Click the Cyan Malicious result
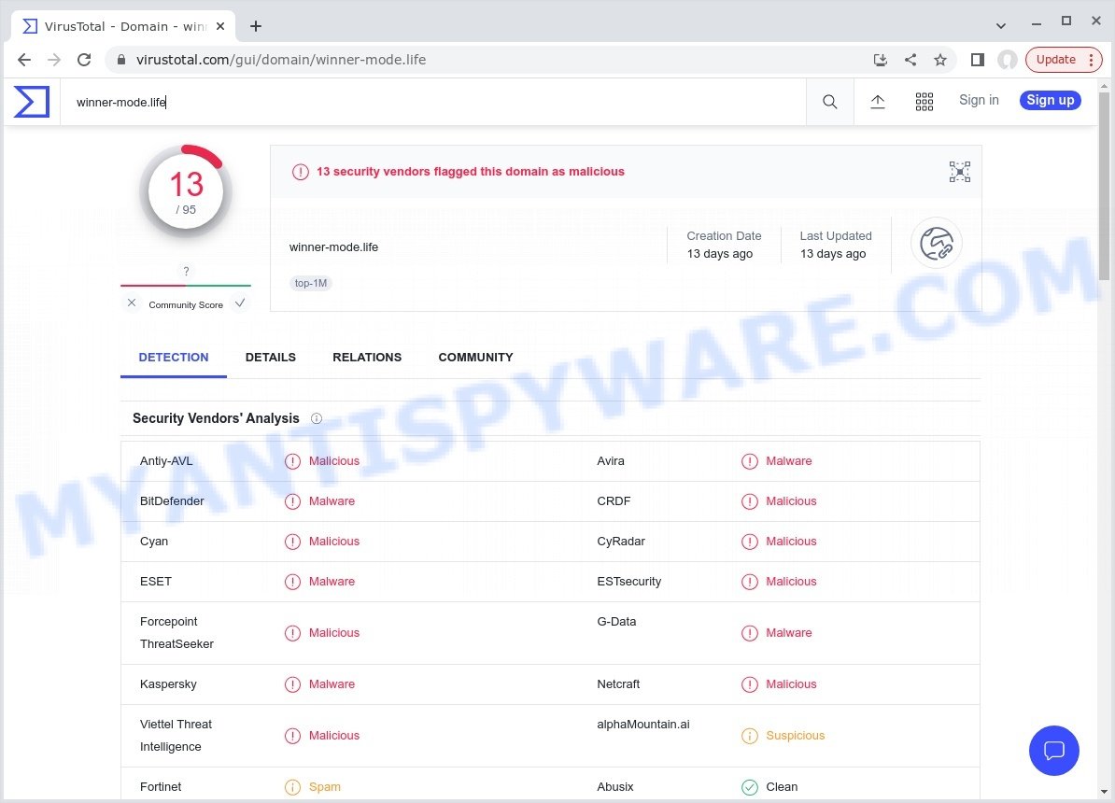 coord(333,542)
